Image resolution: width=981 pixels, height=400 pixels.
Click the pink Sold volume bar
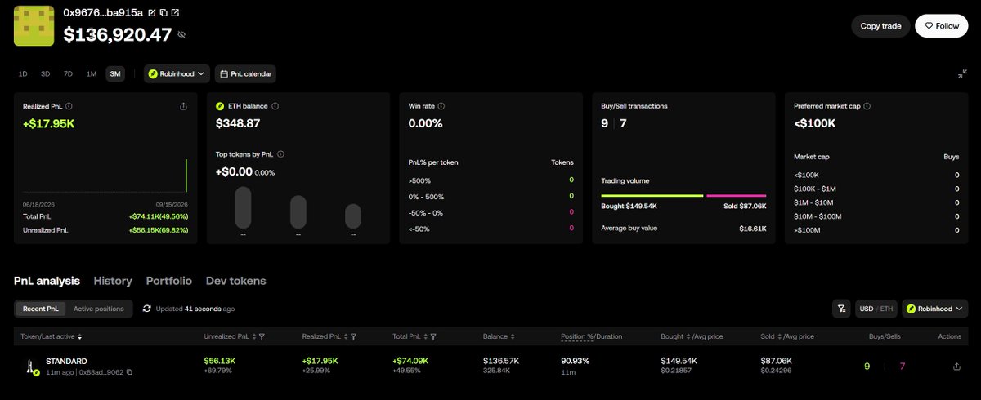(737, 196)
